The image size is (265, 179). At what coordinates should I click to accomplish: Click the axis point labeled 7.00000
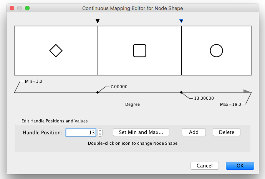98,92
